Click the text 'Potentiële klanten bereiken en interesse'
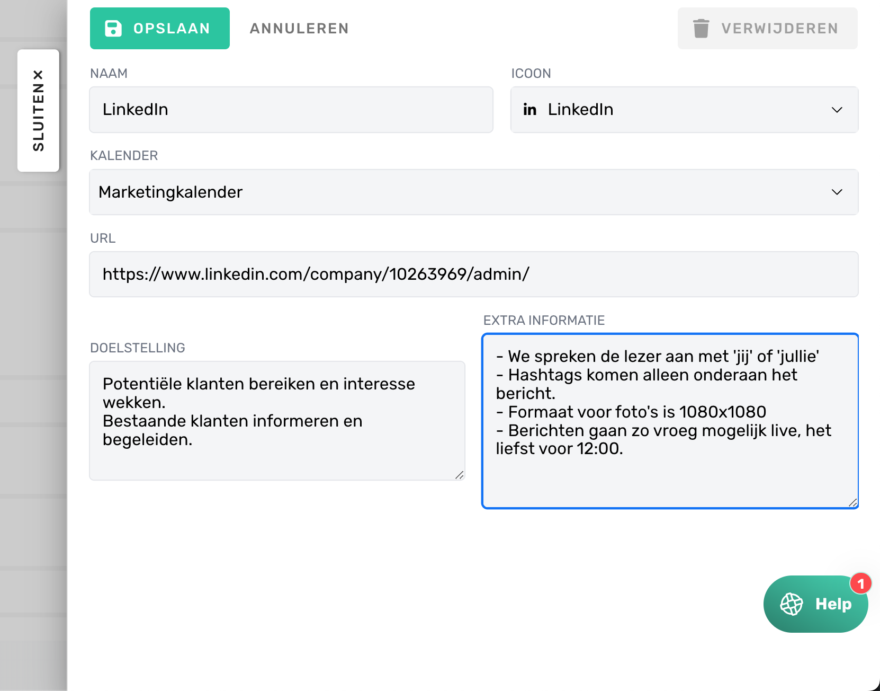The width and height of the screenshot is (880, 691). click(259, 384)
